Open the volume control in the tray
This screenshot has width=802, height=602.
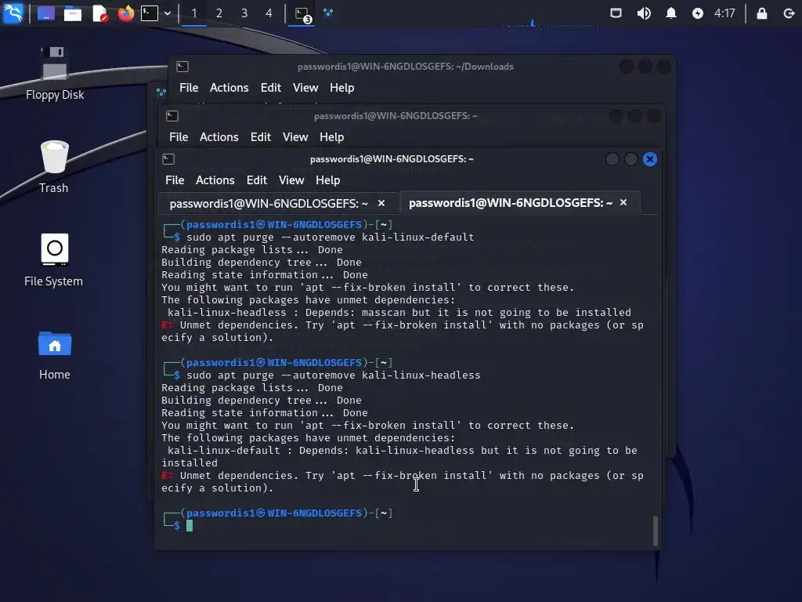point(644,13)
